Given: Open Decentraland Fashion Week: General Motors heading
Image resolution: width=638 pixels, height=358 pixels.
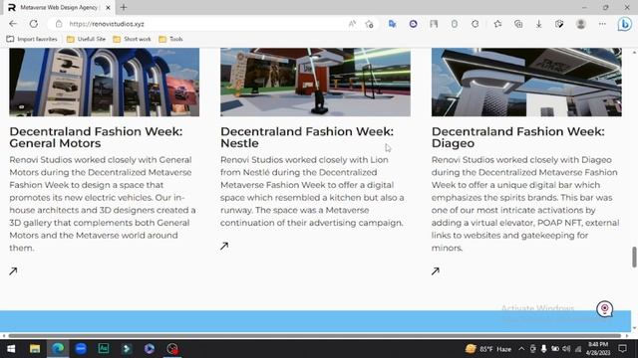Looking at the screenshot, I should (96, 137).
